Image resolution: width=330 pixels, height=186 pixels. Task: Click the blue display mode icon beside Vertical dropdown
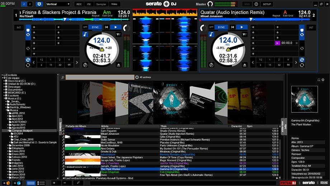coord(39,4)
